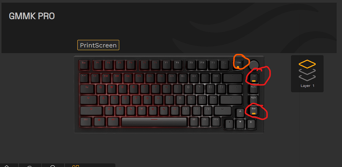The height and width of the screenshot is (167, 342).
Task: Click the stacked Layer 1 icon
Action: (x=307, y=70)
